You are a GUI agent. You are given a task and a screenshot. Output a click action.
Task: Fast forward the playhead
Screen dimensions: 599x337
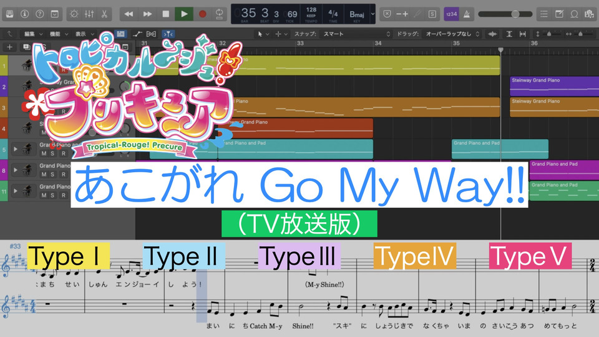[x=147, y=14]
